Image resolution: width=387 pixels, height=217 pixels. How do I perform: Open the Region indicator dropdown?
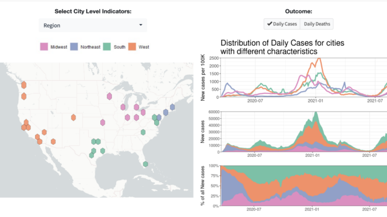pos(93,25)
